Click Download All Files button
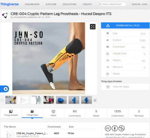 (125, 25)
